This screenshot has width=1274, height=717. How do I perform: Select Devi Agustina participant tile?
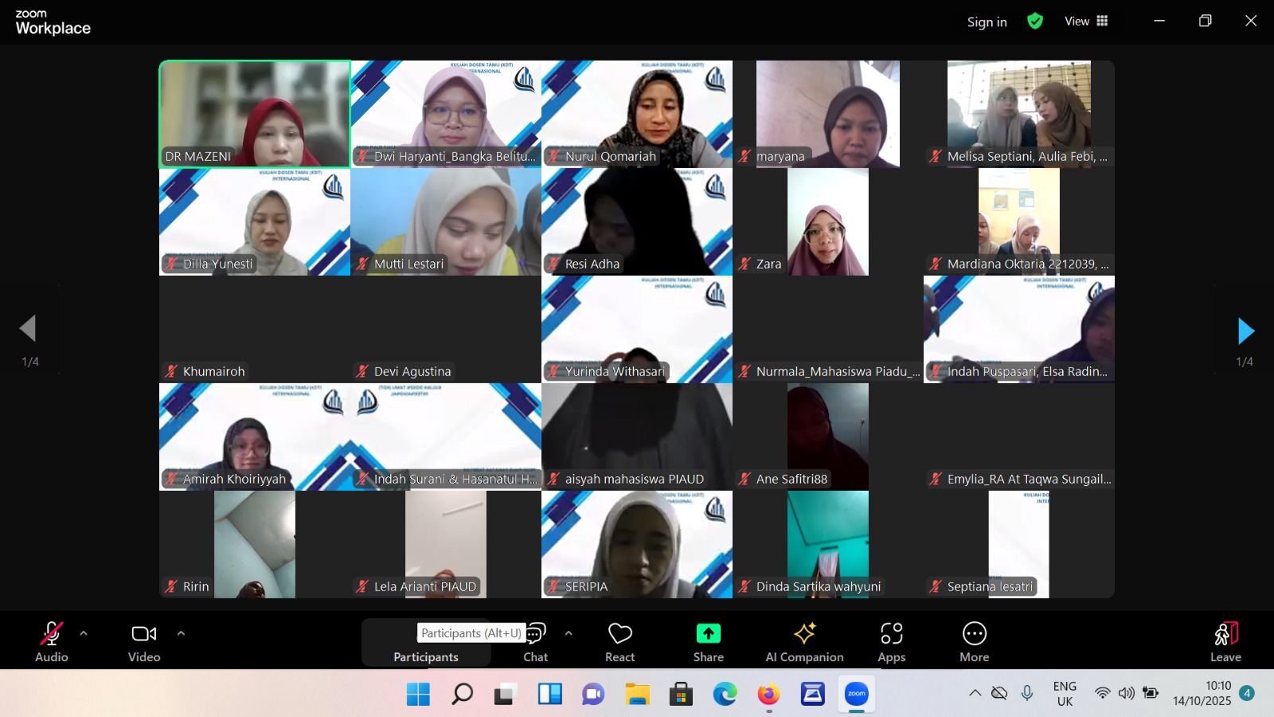[x=446, y=329]
